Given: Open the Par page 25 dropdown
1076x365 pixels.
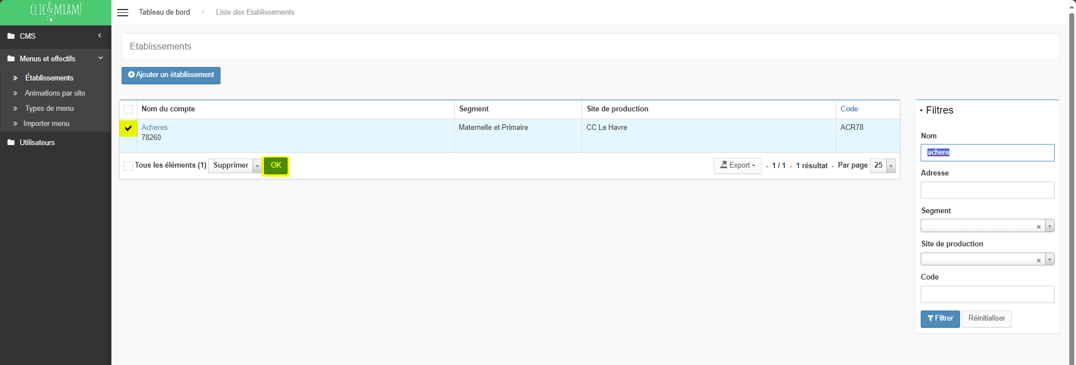Looking at the screenshot, I should pos(882,165).
